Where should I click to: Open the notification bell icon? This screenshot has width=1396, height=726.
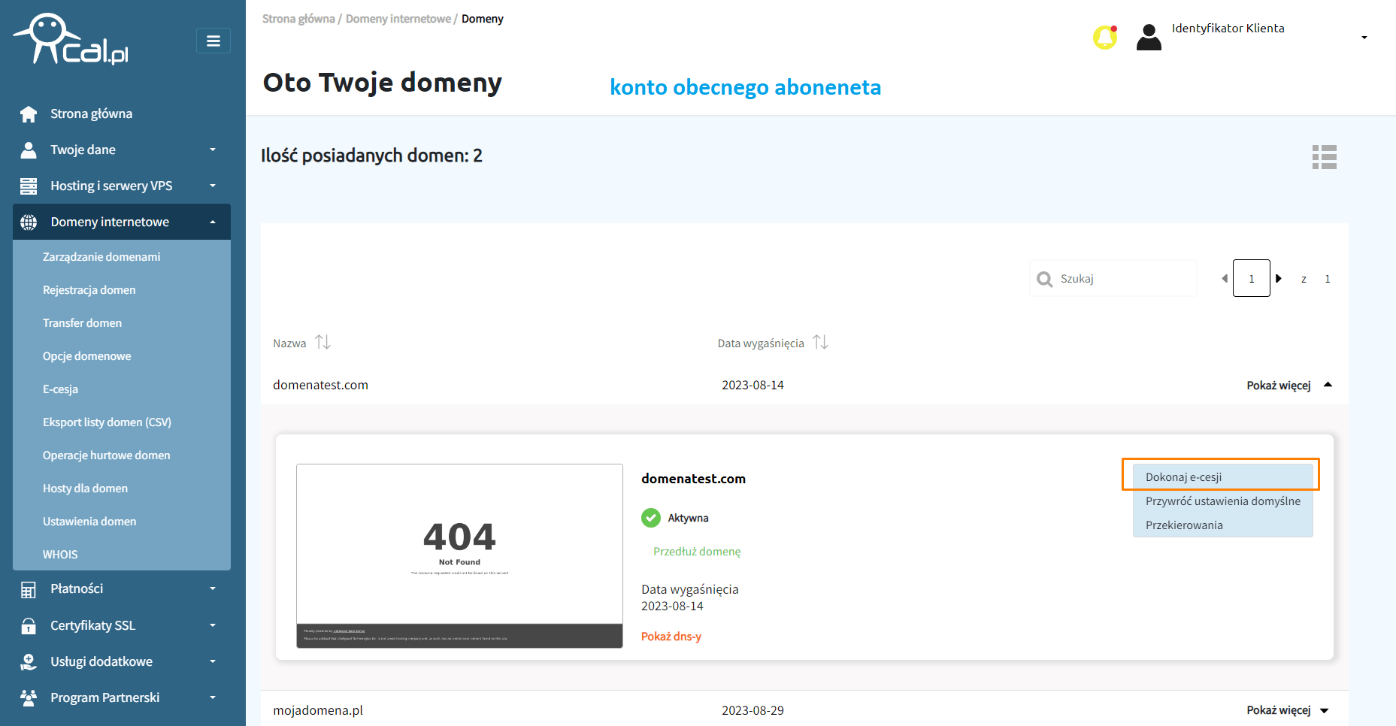1104,37
